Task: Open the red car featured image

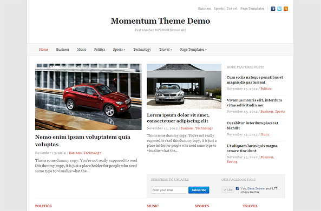Action: click(x=88, y=97)
